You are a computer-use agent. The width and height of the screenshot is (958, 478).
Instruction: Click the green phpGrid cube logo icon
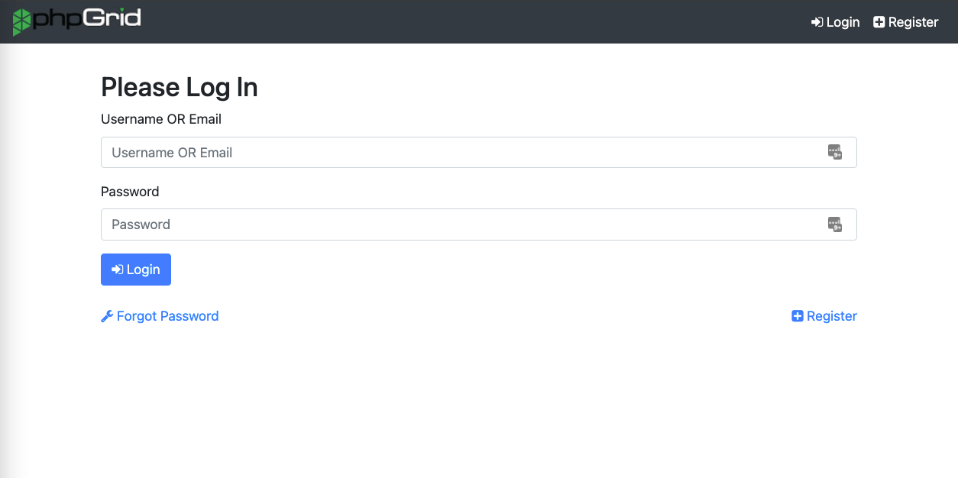pyautogui.click(x=22, y=21)
